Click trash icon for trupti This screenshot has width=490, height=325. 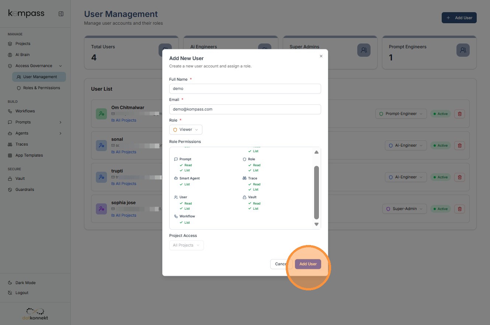coord(459,177)
